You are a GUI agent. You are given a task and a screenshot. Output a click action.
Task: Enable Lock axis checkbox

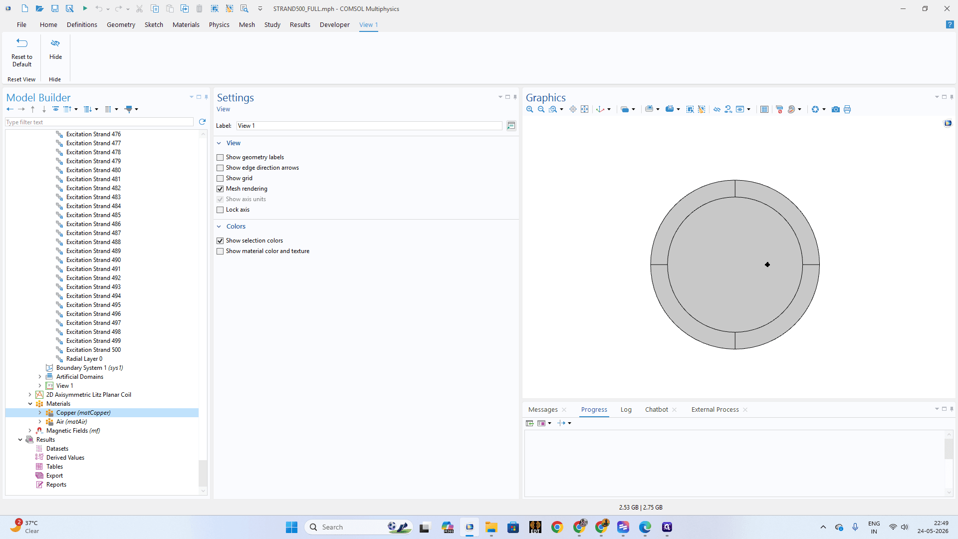pos(220,210)
